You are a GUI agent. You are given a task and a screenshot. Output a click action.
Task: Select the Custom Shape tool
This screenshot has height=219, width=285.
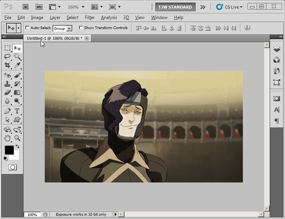[x=17, y=120]
